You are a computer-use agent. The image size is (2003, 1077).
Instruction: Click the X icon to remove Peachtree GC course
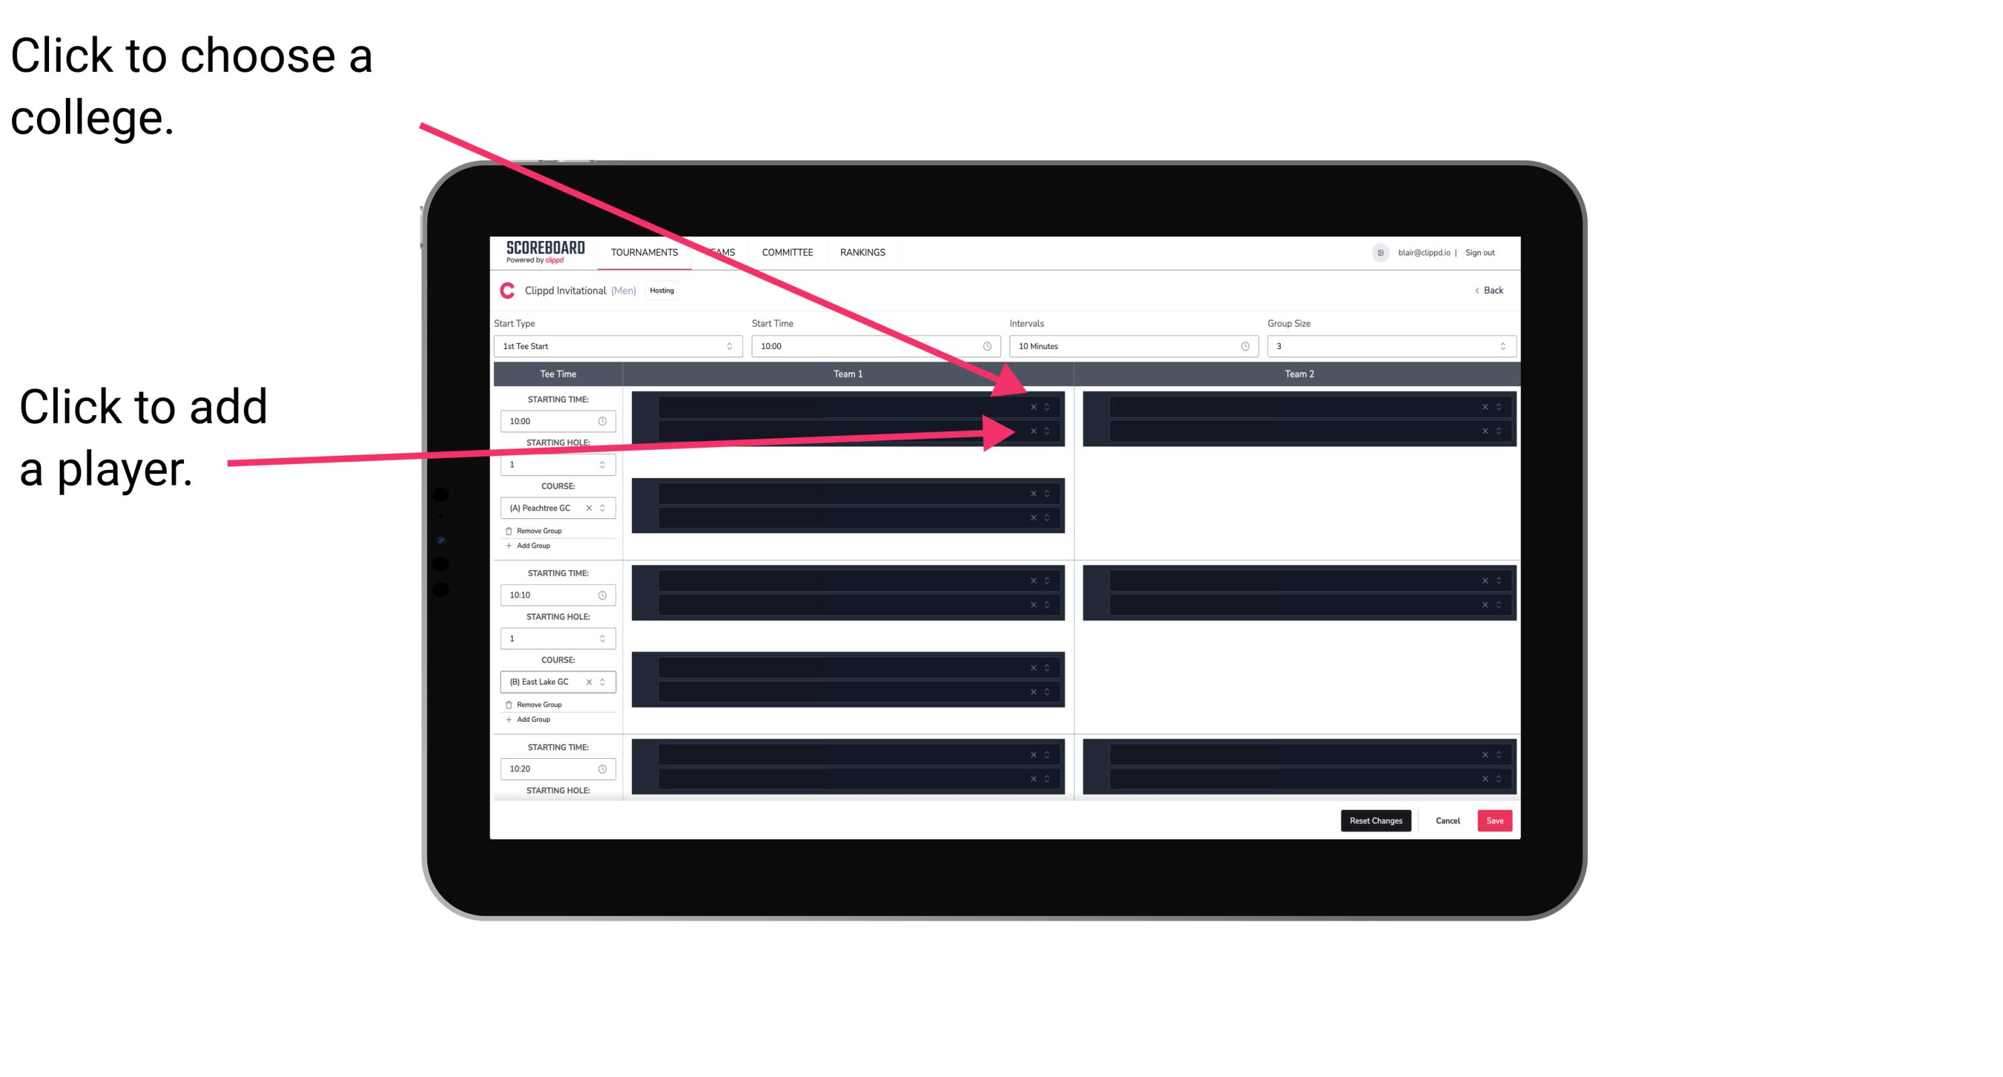(x=593, y=508)
